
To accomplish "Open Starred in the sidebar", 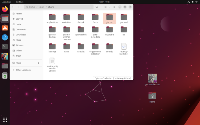I will pyautogui.click(x=26, y=19).
